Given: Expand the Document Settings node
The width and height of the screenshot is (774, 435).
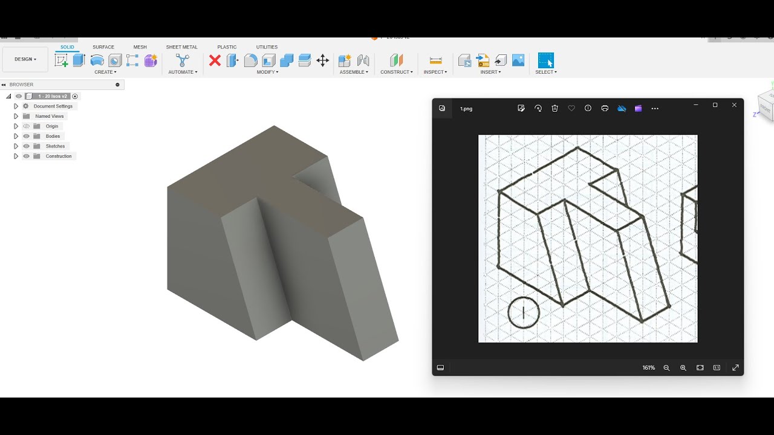Looking at the screenshot, I should click(16, 106).
